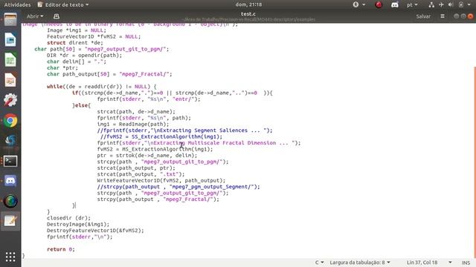The image size is (476, 267).
Task: Open the globe app in the dock
Action: point(10,201)
